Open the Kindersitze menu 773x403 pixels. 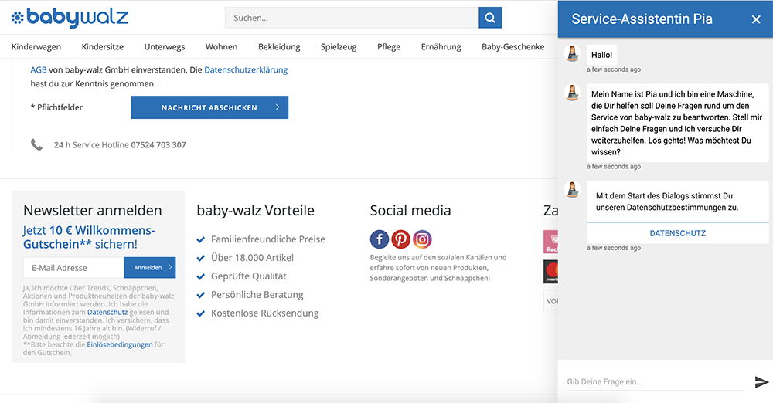coord(103,47)
